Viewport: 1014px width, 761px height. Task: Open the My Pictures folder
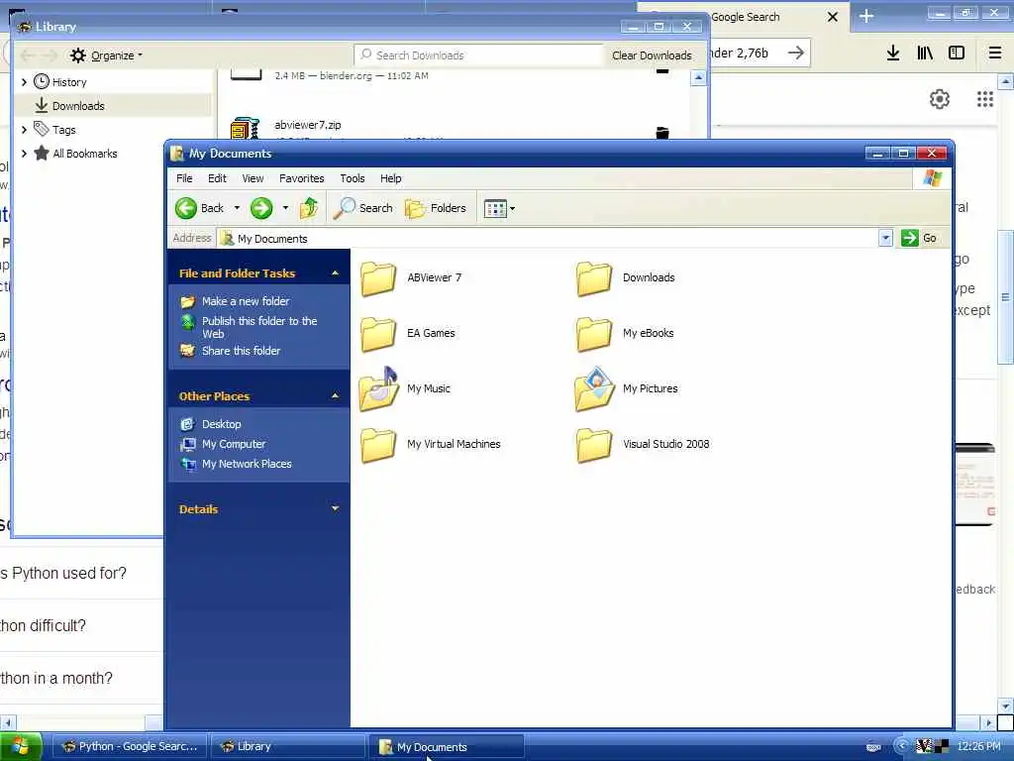[627, 388]
